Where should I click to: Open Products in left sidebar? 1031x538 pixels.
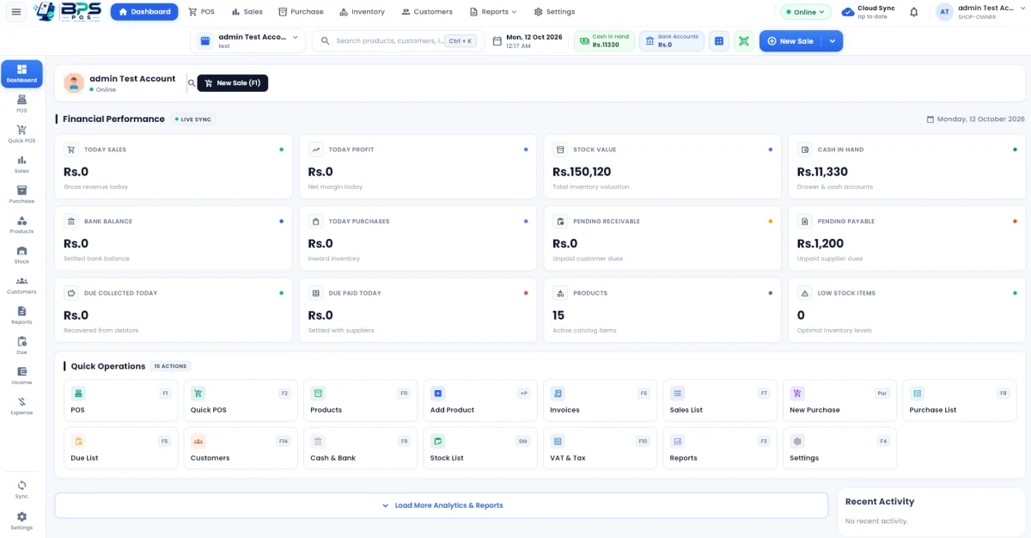pos(21,225)
